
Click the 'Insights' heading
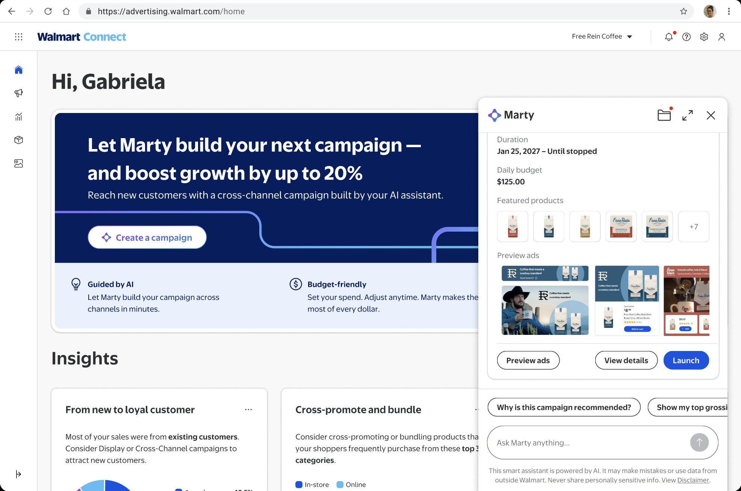85,358
